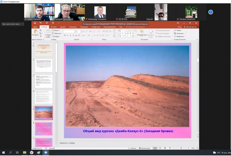Click the decrease list indent icon

coord(104,31)
